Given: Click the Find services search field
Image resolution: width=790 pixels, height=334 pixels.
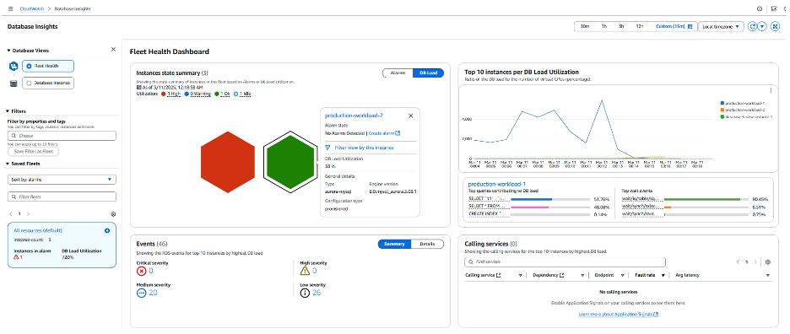Looking at the screenshot, I should [565, 262].
